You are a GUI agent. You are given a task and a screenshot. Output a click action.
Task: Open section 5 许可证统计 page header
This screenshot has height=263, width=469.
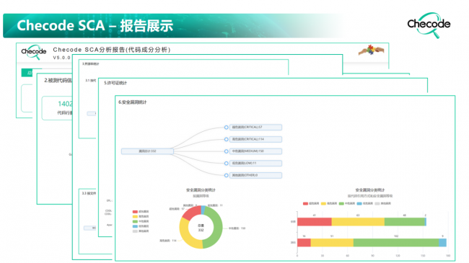click(115, 83)
